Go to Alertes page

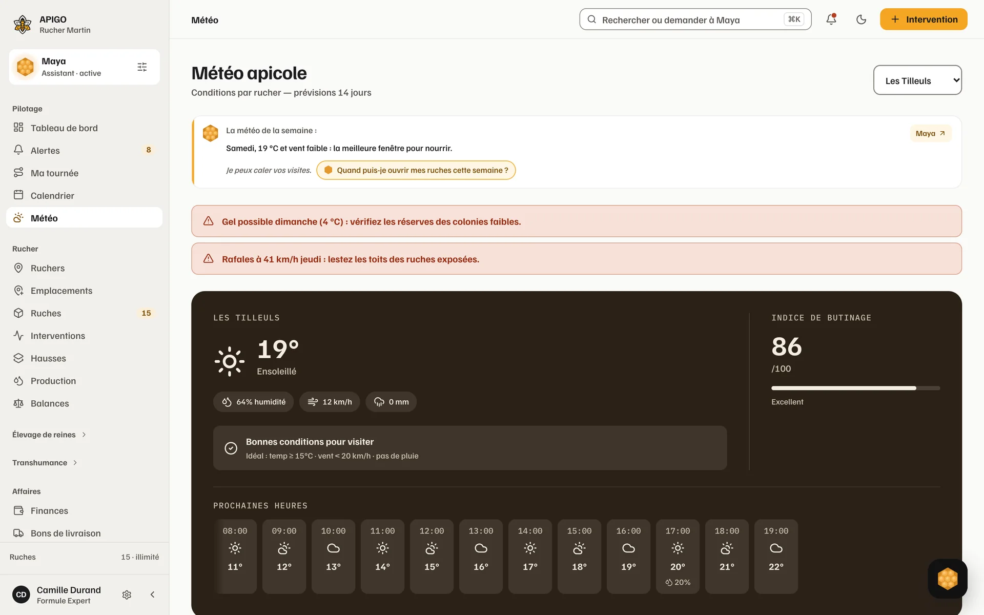[x=84, y=150]
